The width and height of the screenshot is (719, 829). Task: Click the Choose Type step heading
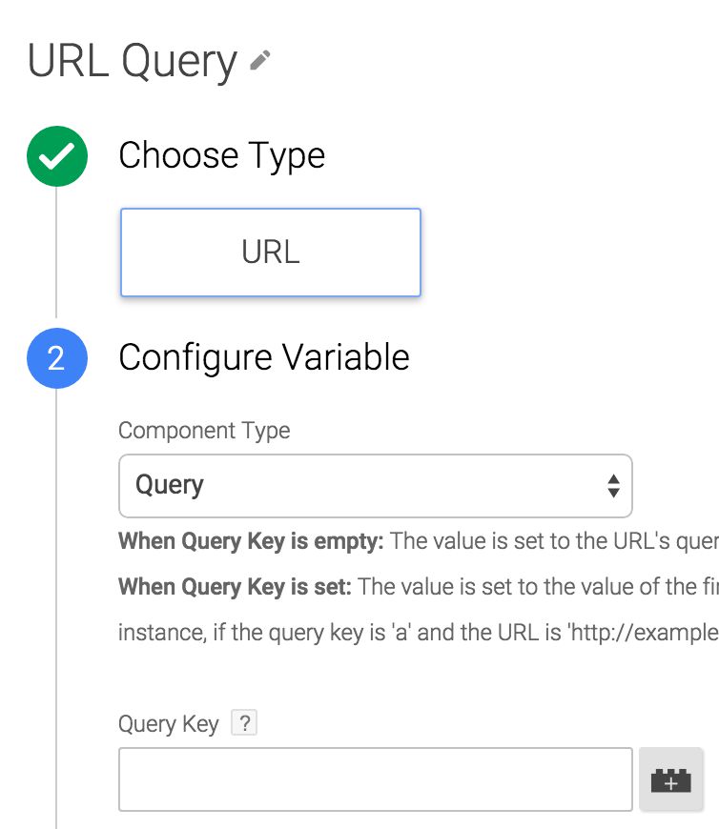221,155
